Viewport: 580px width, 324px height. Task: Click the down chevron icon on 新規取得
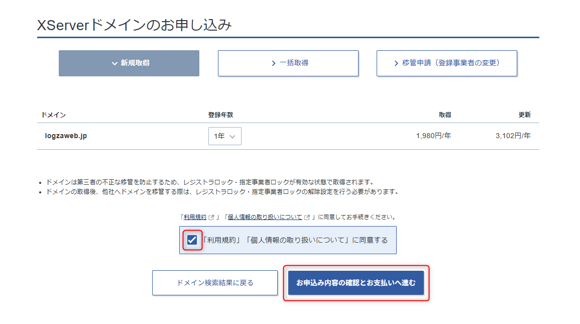point(114,63)
